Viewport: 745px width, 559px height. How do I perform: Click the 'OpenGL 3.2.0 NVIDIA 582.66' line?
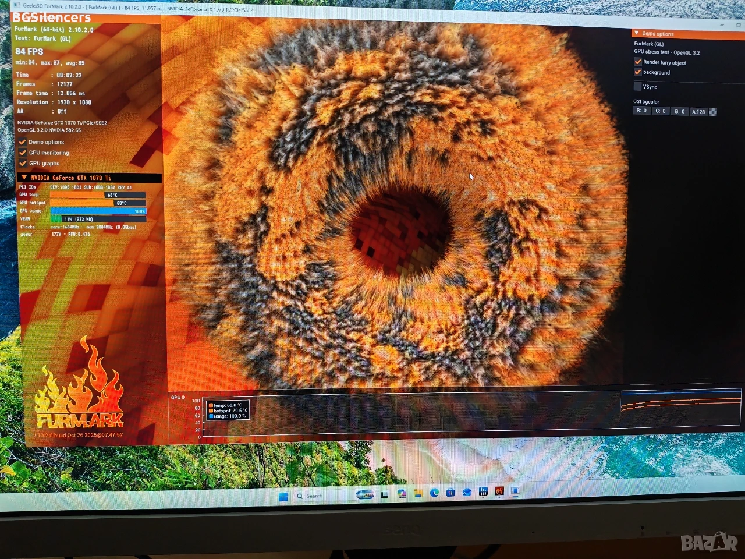point(49,130)
